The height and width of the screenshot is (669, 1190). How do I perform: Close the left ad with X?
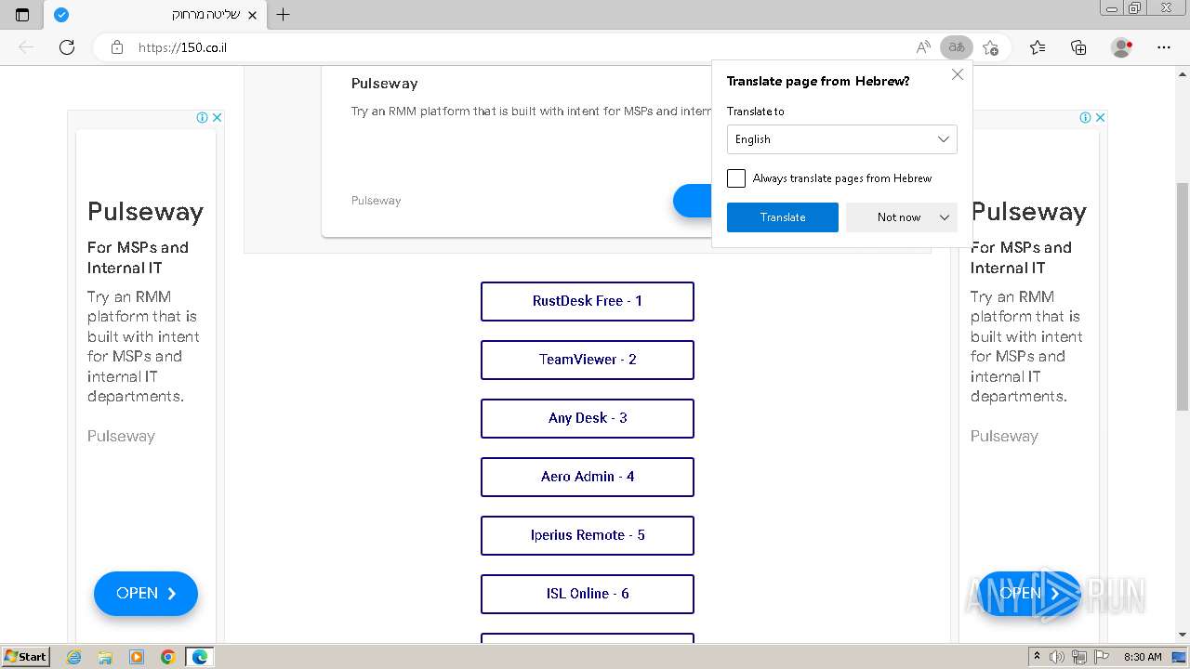coord(217,117)
